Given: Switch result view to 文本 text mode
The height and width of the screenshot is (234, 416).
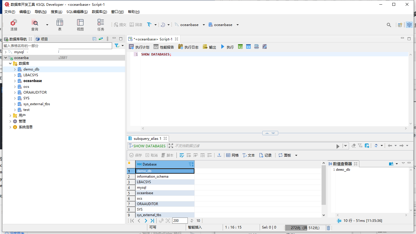Looking at the screenshot, I should pos(249,155).
